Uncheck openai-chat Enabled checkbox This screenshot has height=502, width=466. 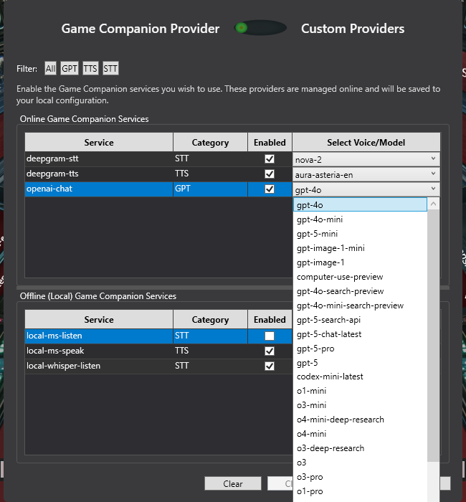point(270,189)
